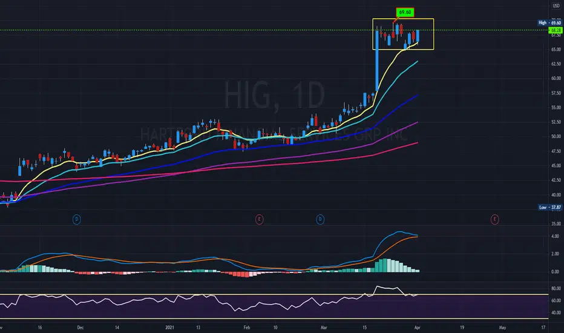
Task: Click the 2021 label on time axis
Action: pyautogui.click(x=169, y=328)
